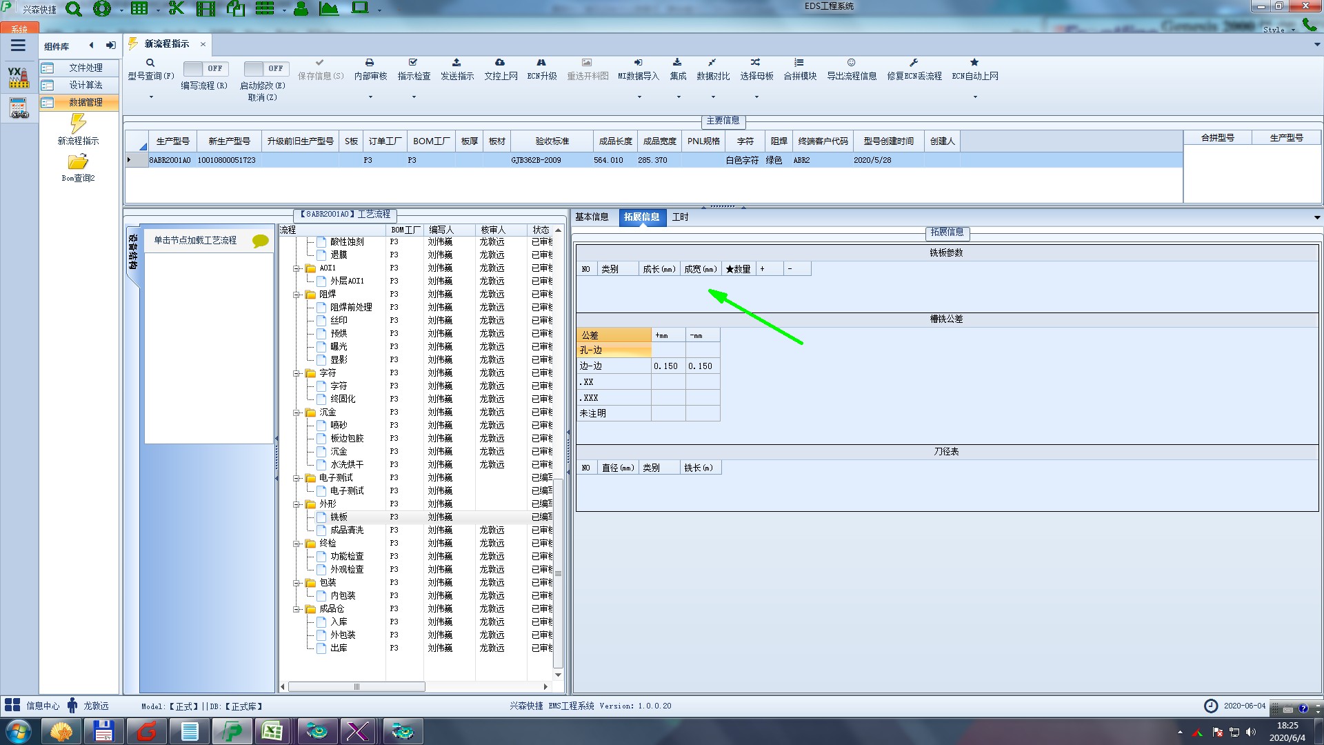Click the lifebuoy help icon in top bar
The height and width of the screenshot is (745, 1324).
click(102, 9)
